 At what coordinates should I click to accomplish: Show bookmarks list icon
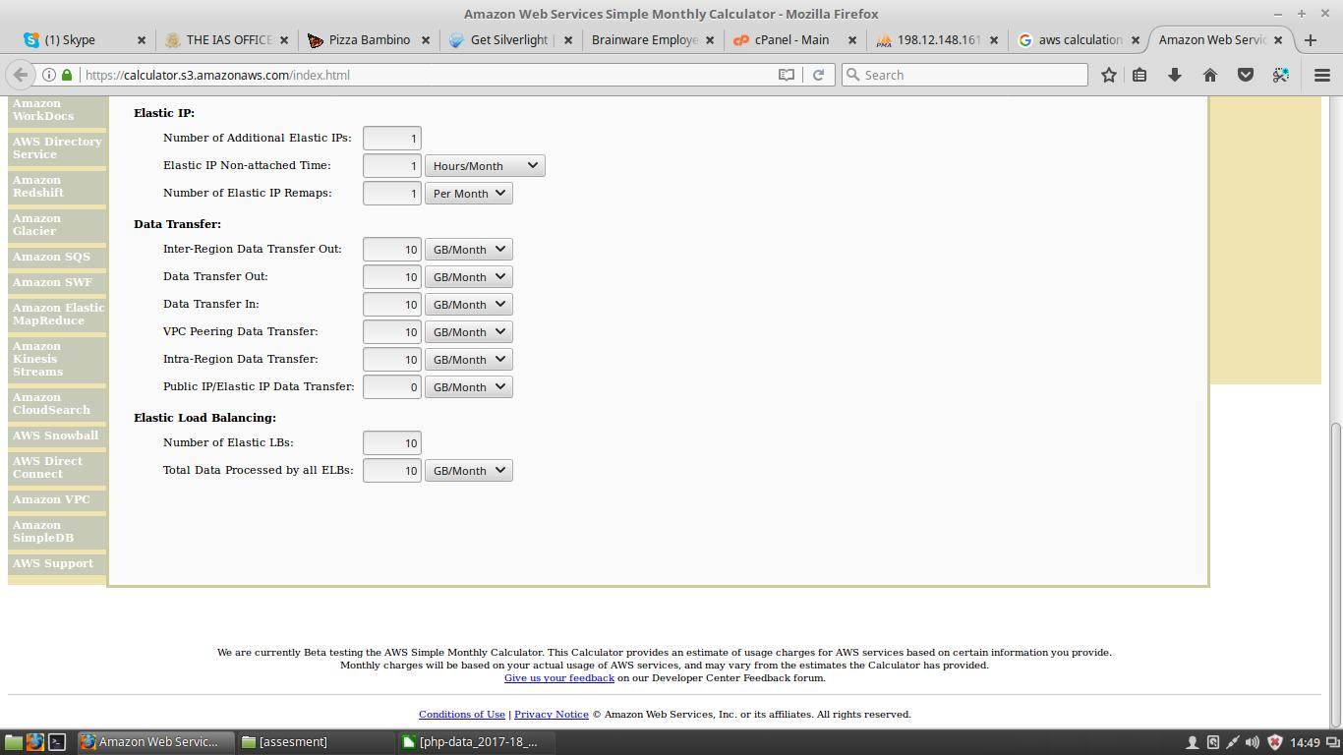[x=1139, y=75]
